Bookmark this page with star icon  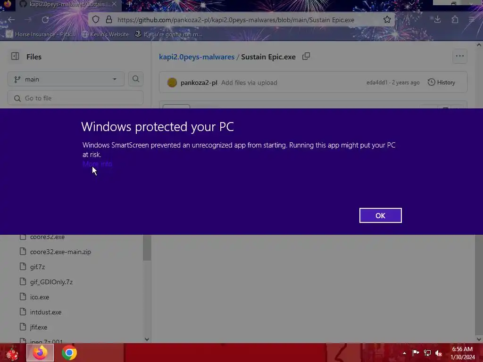[387, 20]
